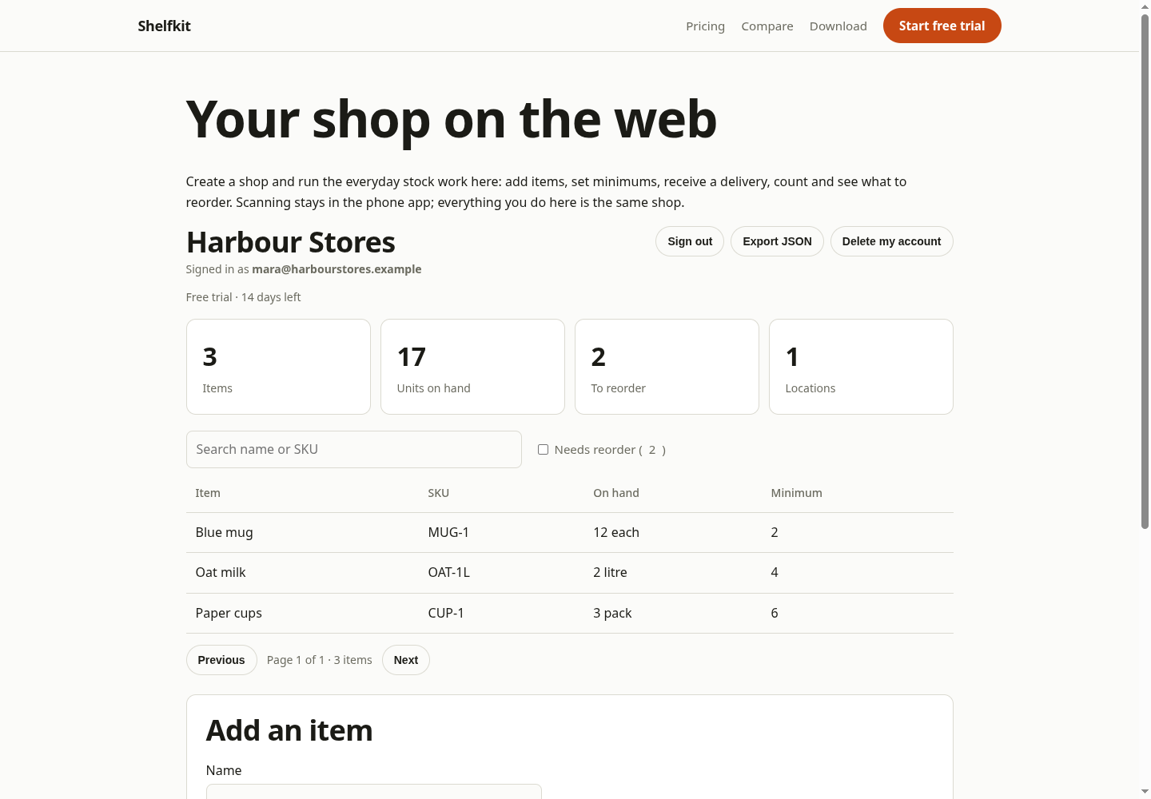Click the 2 litre on-hand value

(610, 572)
